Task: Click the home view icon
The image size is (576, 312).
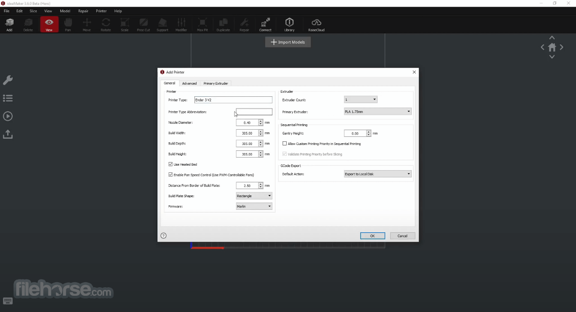Action: (x=552, y=47)
